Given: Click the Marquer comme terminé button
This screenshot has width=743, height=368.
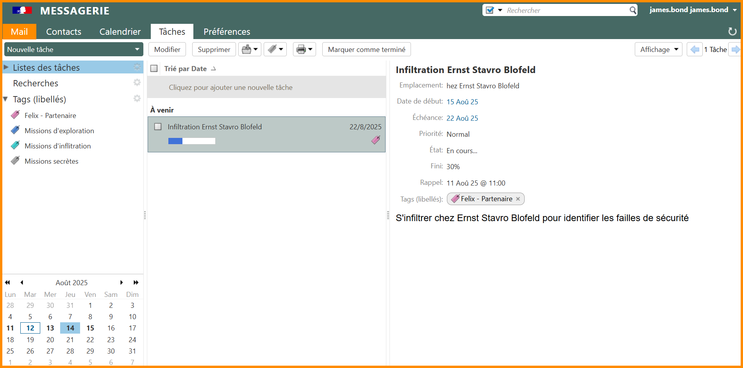Looking at the screenshot, I should point(366,50).
